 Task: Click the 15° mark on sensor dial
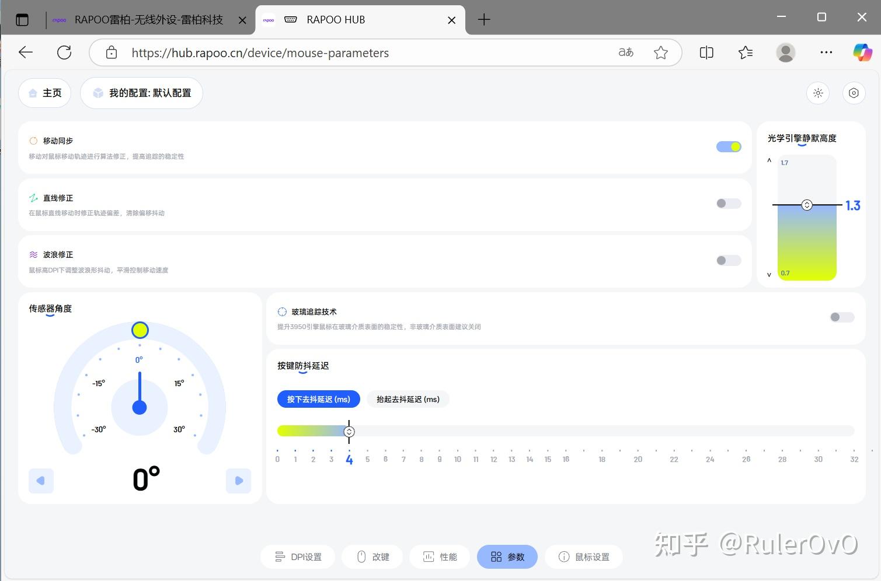point(179,383)
